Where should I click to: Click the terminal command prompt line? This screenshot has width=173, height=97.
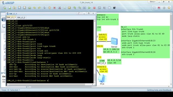click(28, 81)
